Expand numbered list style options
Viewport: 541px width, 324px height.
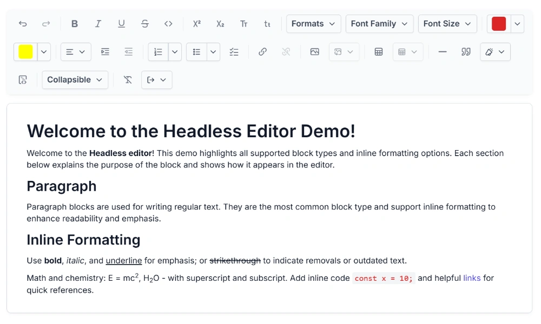point(175,52)
